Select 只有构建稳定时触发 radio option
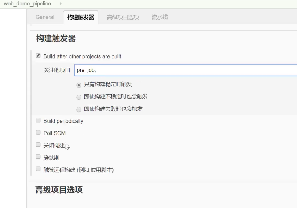The width and height of the screenshot is (297, 208). point(79,85)
